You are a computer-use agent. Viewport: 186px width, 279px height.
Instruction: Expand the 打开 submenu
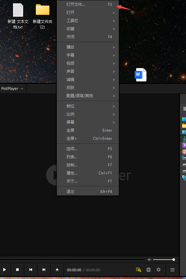pyautogui.click(x=88, y=12)
